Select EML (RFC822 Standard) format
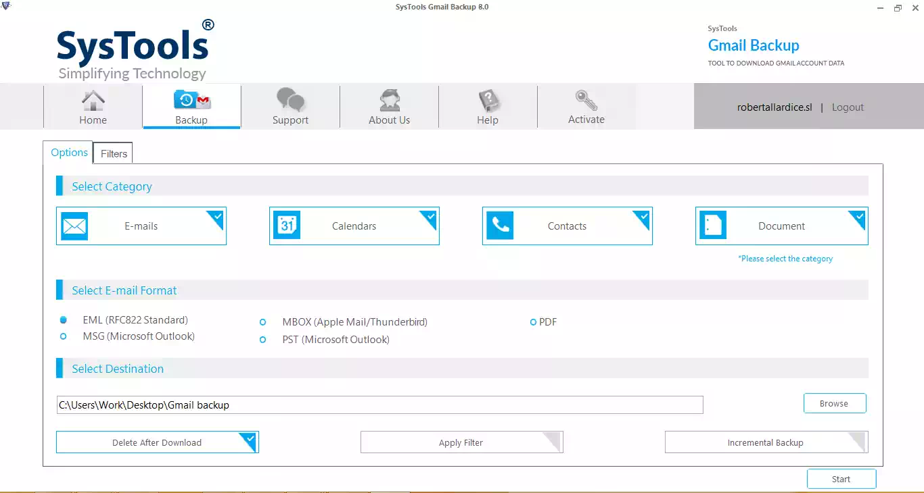 pos(64,320)
